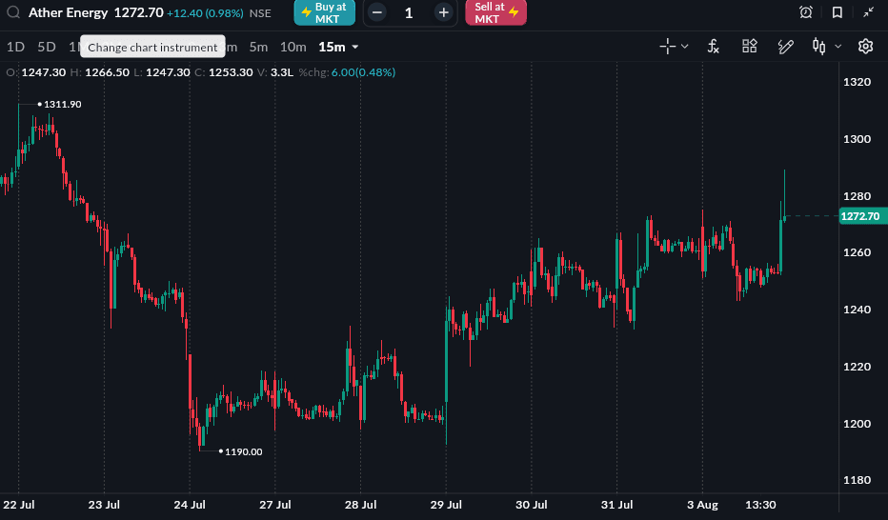Click the NSE exchange label
888x520 pixels.
tap(260, 13)
